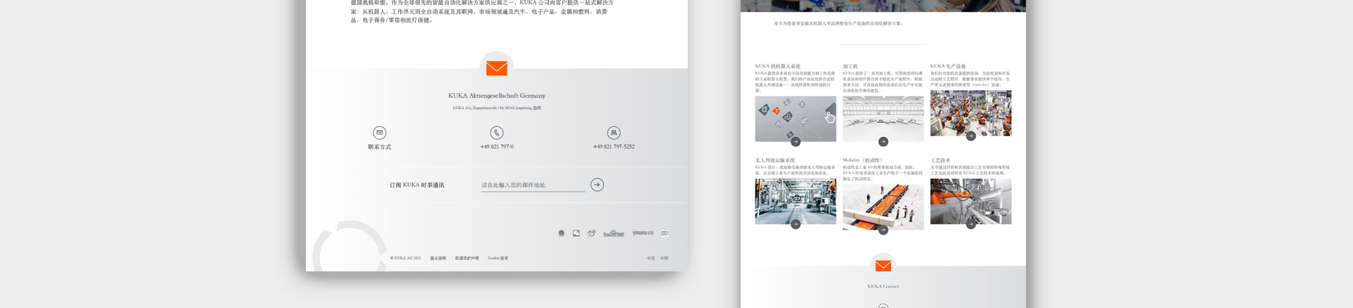This screenshot has width=1353, height=308.
Task: Open the Baidu social icon in footer
Action: pos(613,233)
